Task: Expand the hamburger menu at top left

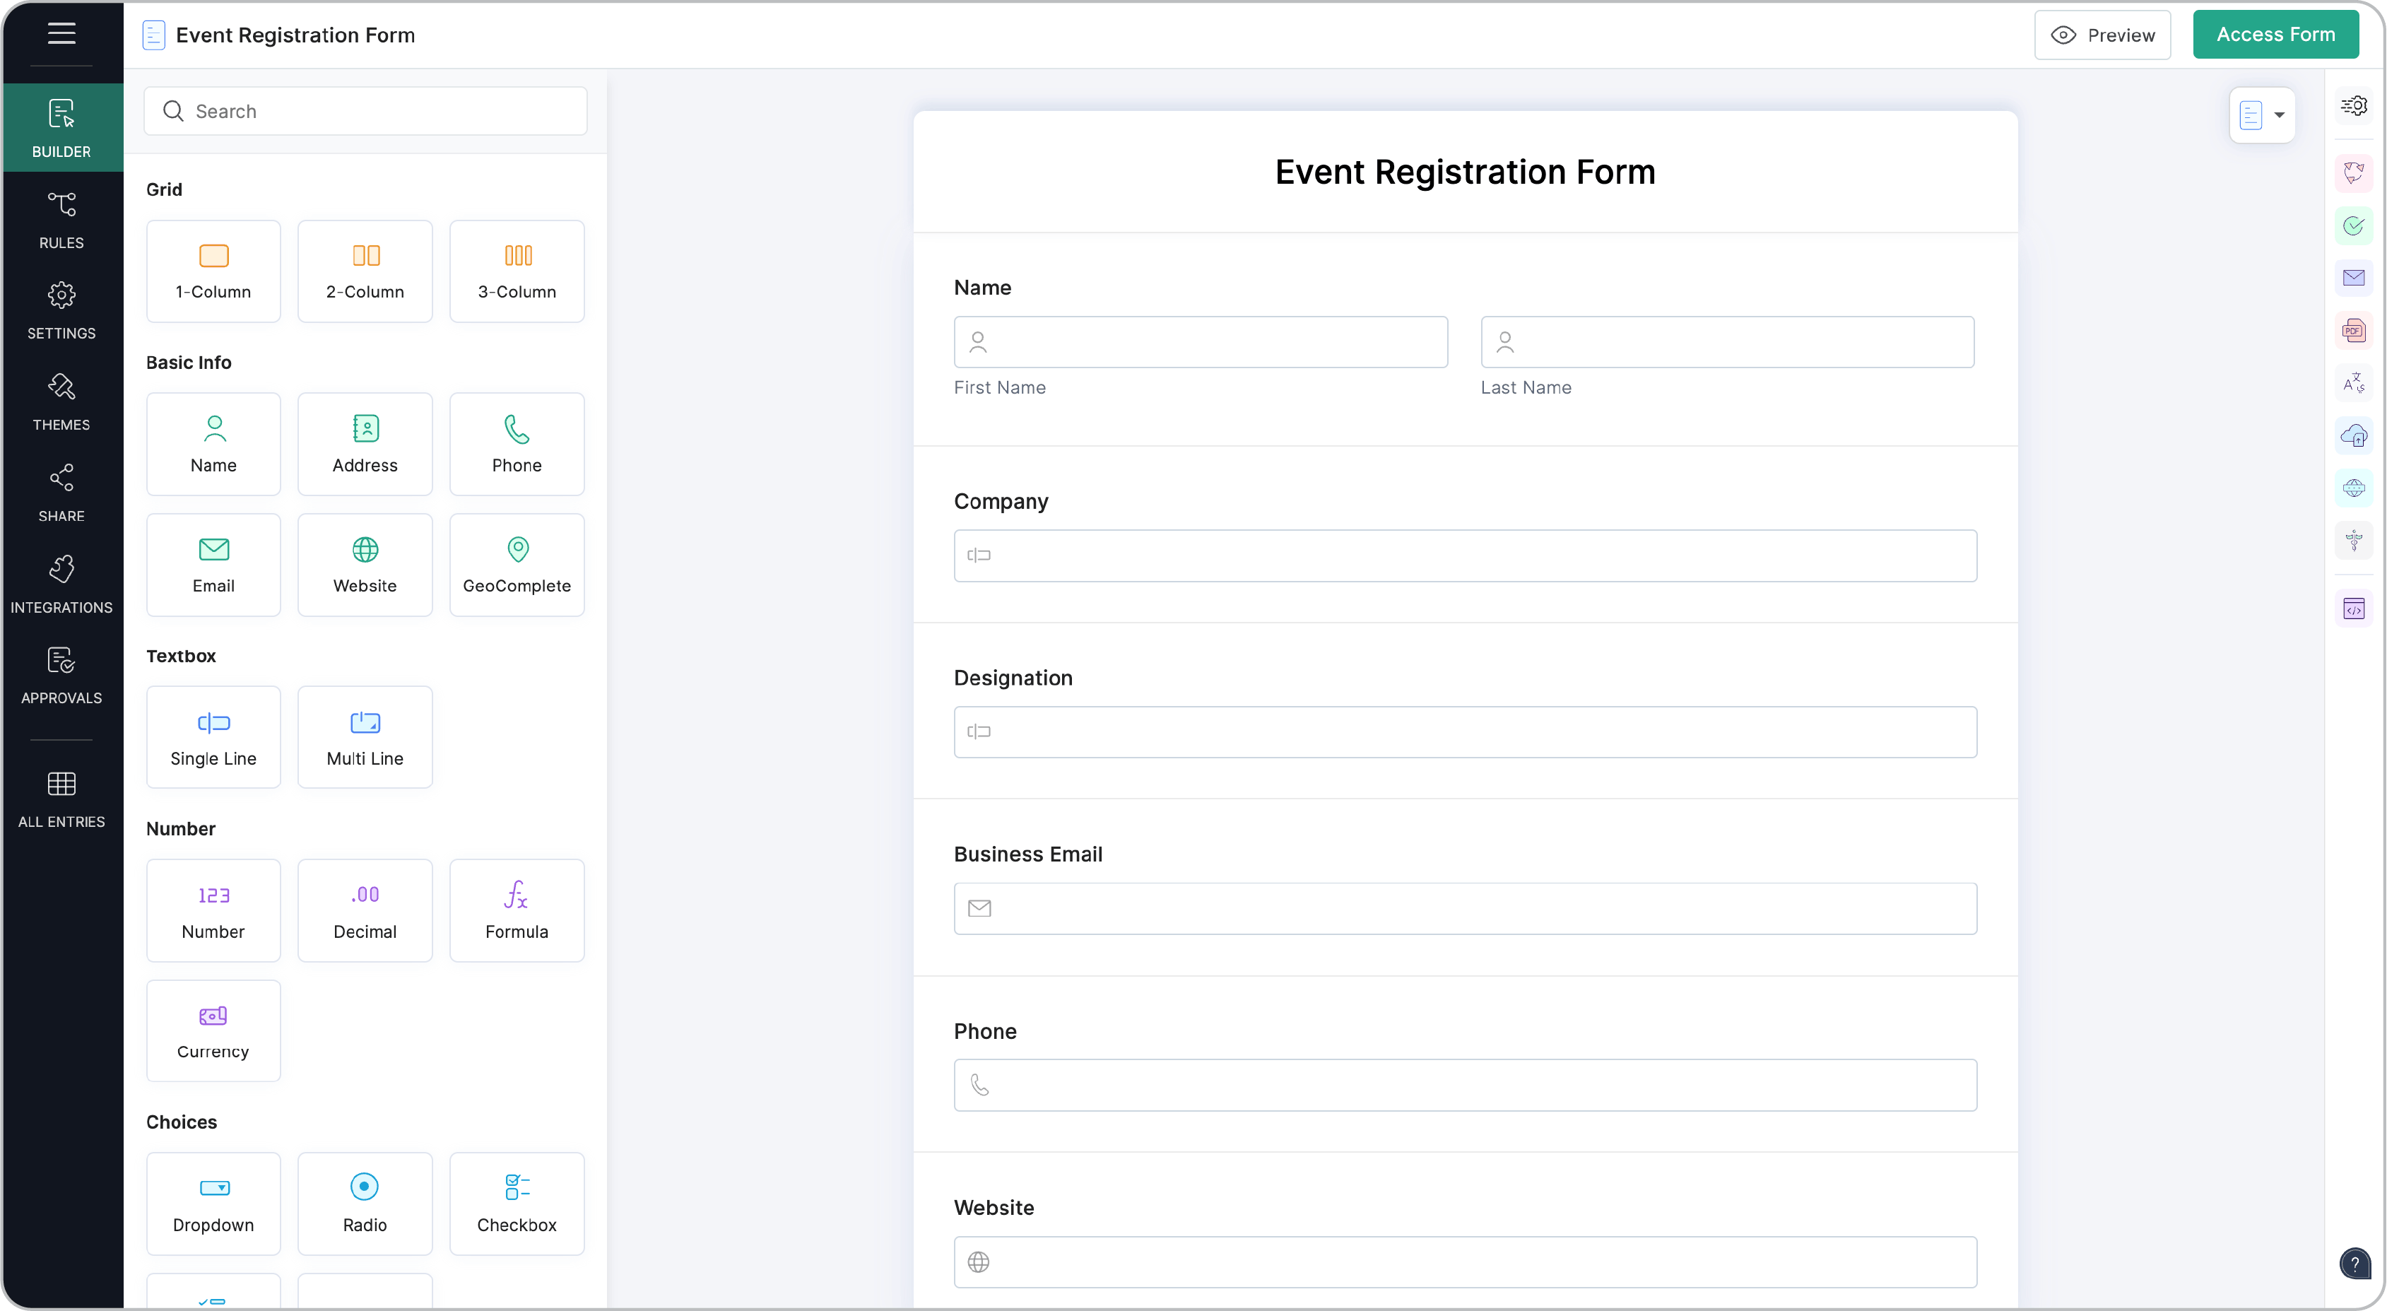Action: [61, 33]
